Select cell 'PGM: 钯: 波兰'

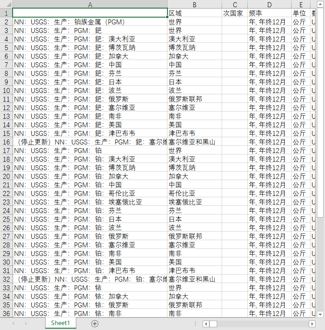(x=90, y=90)
